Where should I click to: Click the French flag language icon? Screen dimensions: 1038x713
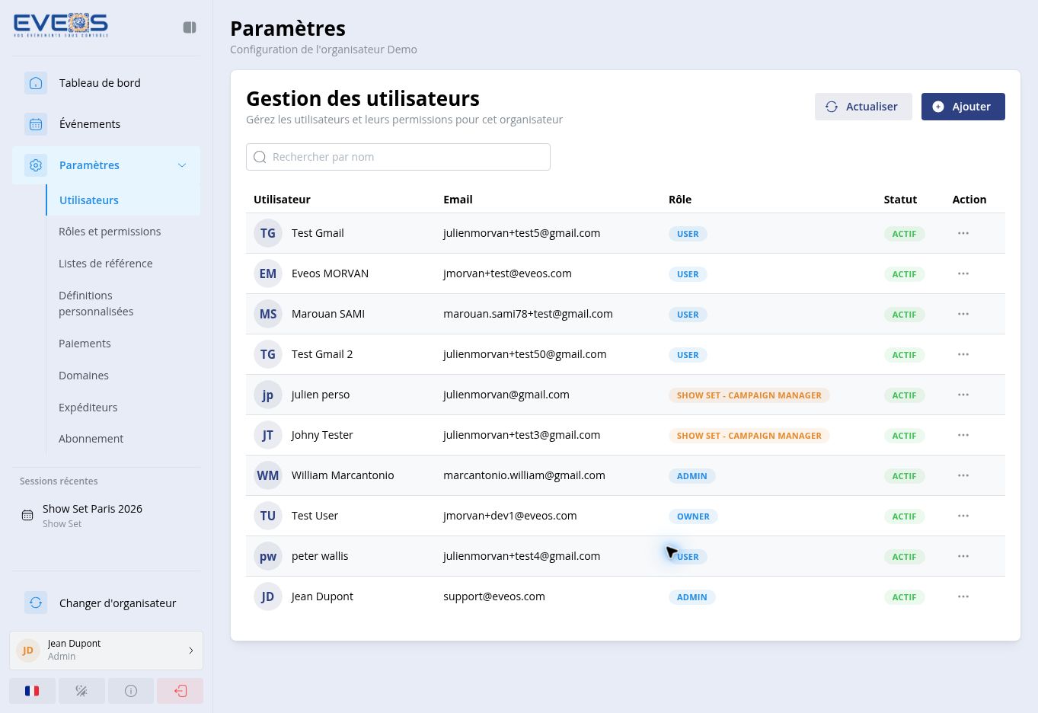click(32, 691)
